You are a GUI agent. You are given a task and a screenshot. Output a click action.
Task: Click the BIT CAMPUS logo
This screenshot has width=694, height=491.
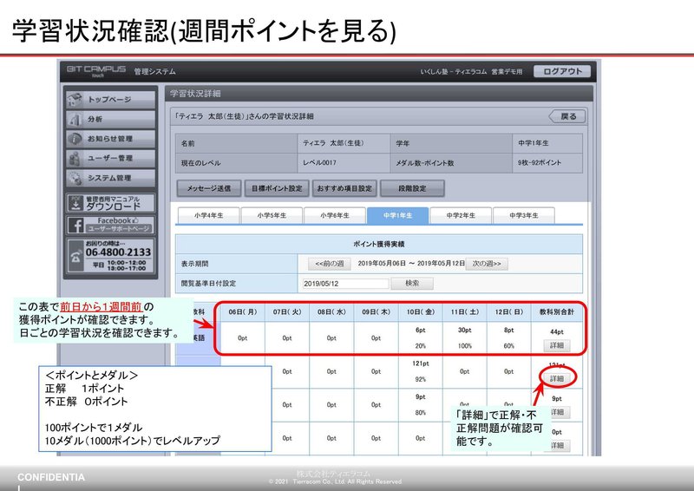tap(96, 70)
